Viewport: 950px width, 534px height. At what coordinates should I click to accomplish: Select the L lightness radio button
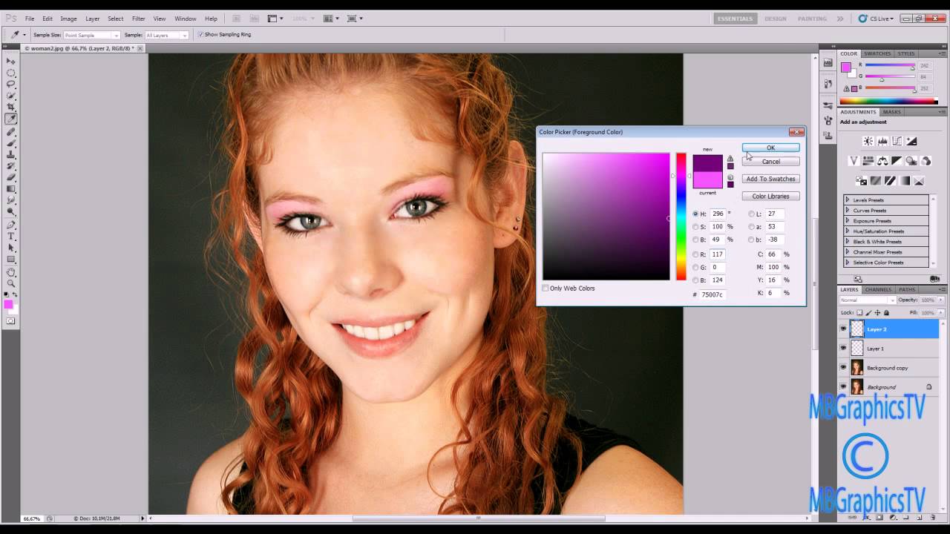(x=751, y=214)
